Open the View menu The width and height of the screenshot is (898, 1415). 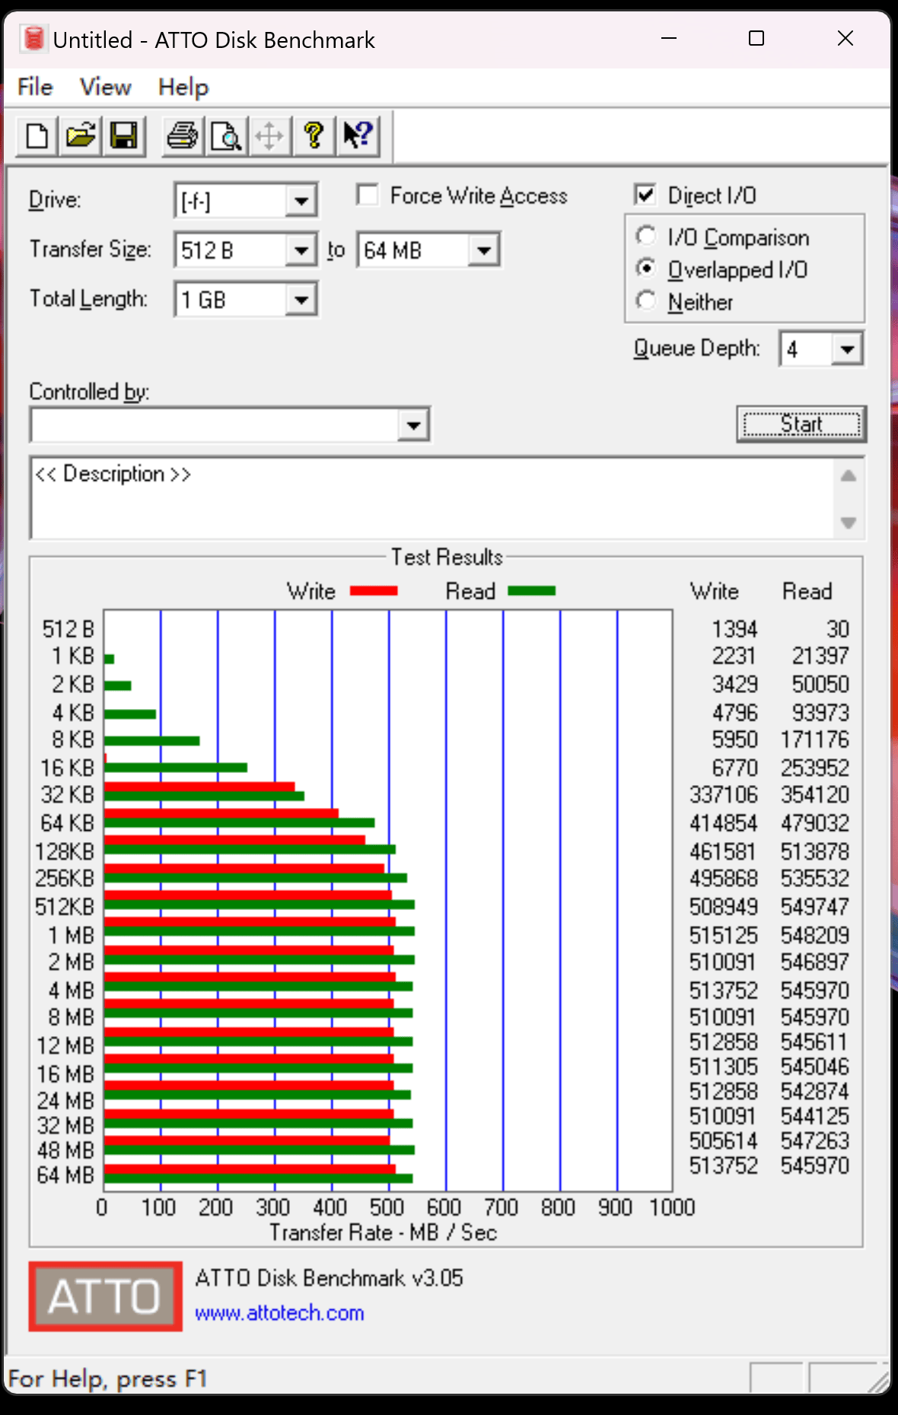coord(106,87)
